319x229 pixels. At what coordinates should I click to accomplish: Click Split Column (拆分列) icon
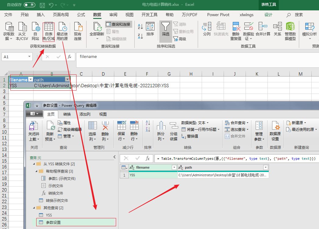tap(161, 131)
